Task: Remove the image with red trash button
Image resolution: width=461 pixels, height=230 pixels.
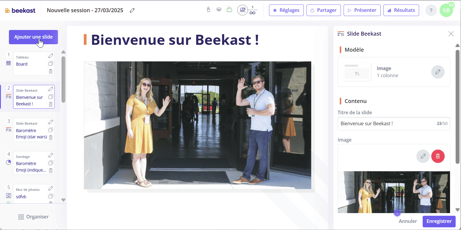Action: click(x=438, y=156)
